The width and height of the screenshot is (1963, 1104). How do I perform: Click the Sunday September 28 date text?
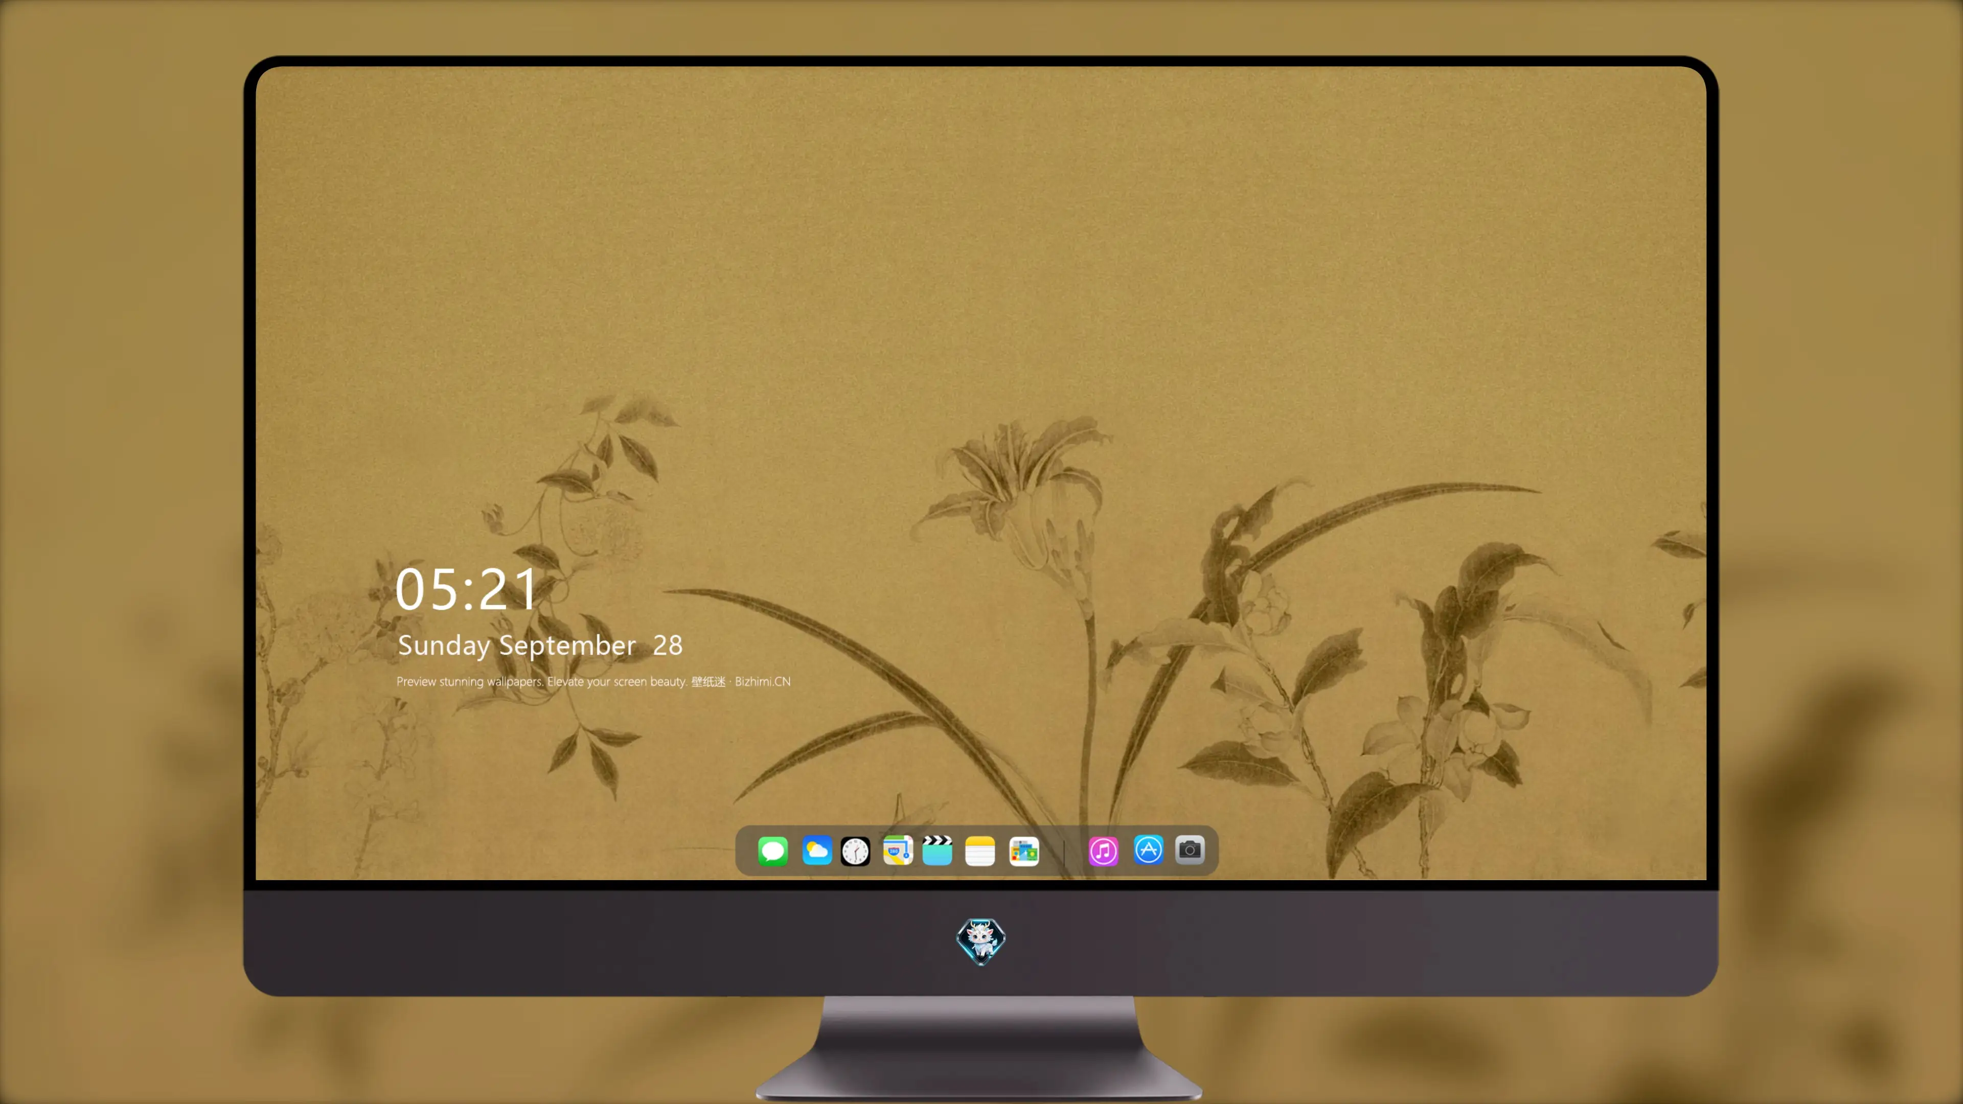point(539,646)
